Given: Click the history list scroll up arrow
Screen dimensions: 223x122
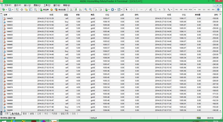Looking at the screenshot, I should pyautogui.click(x=220, y=14).
